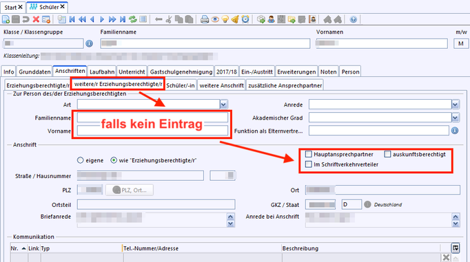
Task: Go to the previous record
Action: point(92,19)
